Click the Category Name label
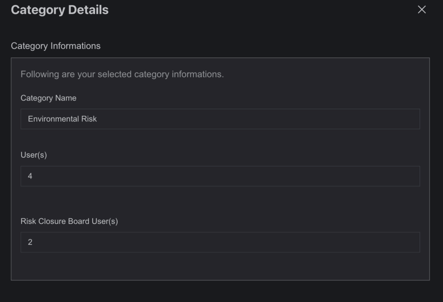 click(48, 98)
